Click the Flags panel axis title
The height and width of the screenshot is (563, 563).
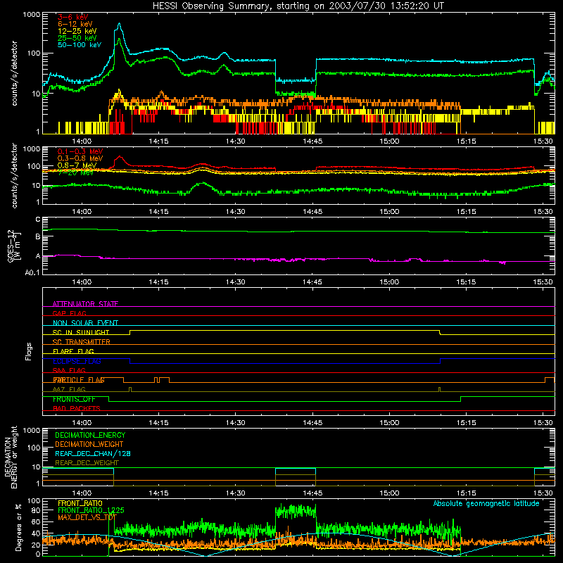[x=28, y=351]
